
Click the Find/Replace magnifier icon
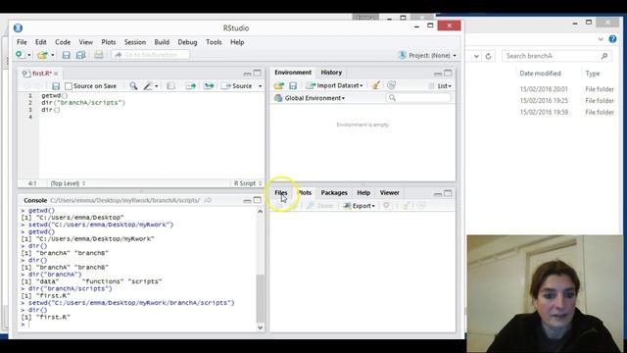133,86
